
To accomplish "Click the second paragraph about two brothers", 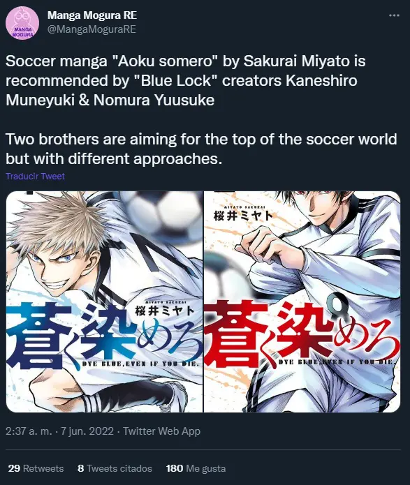I will coord(201,149).
